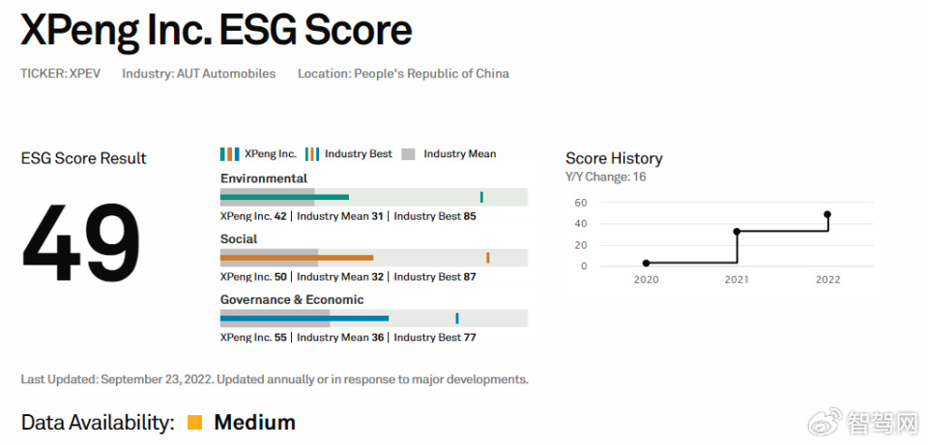Screen dimensions: 928x445
Task: Click the 'Industry Mean 32' value
Action: (x=340, y=277)
